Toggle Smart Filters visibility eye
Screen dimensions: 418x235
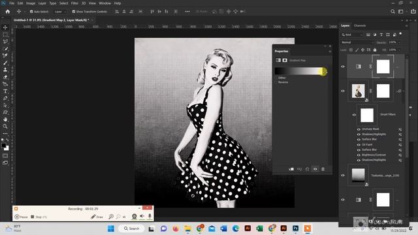point(354,115)
